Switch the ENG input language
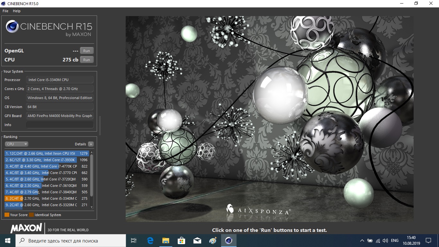439x247 pixels. click(395, 241)
